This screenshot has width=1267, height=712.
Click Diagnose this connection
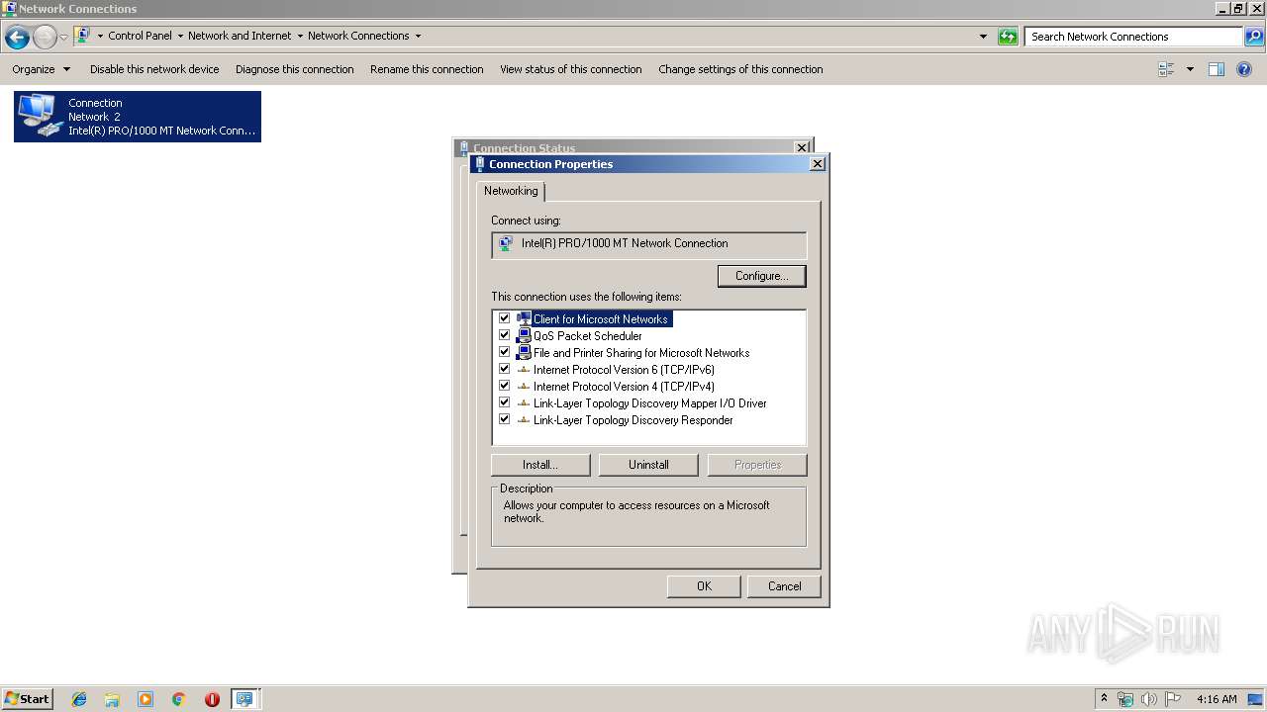(x=294, y=69)
